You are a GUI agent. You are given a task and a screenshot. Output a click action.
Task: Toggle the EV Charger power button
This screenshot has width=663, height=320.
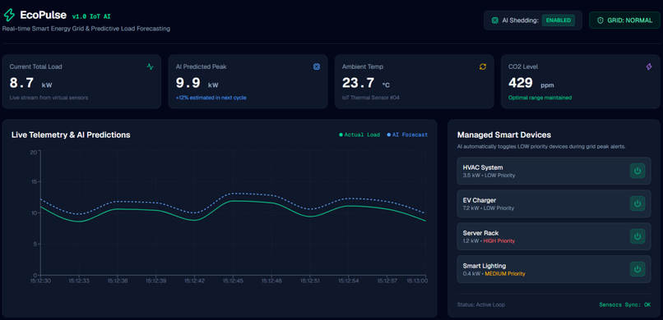click(x=637, y=203)
